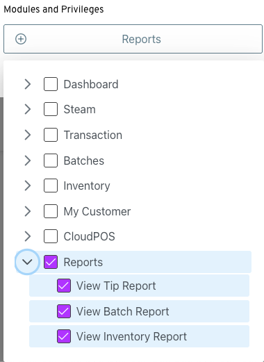Collapse the Reports tree node
Screen dimensions: 264x362
click(x=27, y=262)
